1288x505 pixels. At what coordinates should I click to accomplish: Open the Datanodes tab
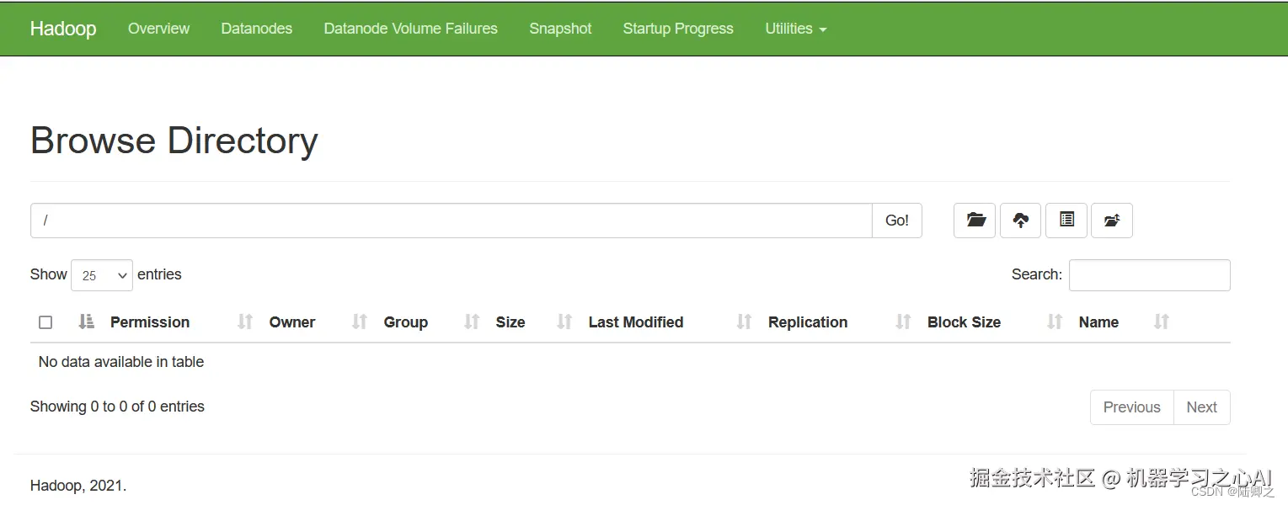(256, 29)
